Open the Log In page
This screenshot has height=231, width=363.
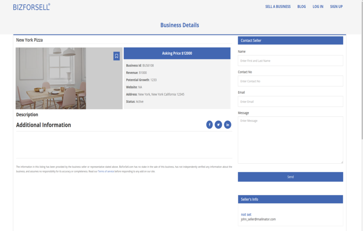click(318, 7)
